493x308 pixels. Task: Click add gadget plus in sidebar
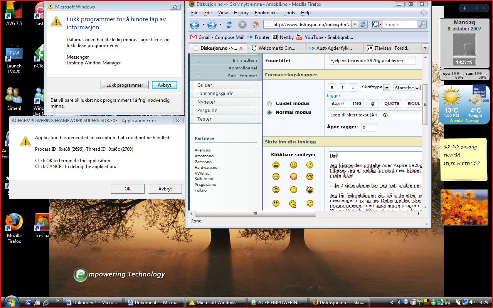[x=464, y=8]
